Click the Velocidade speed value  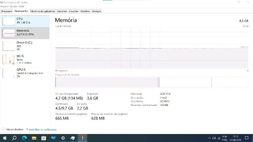pyautogui.click(x=165, y=94)
